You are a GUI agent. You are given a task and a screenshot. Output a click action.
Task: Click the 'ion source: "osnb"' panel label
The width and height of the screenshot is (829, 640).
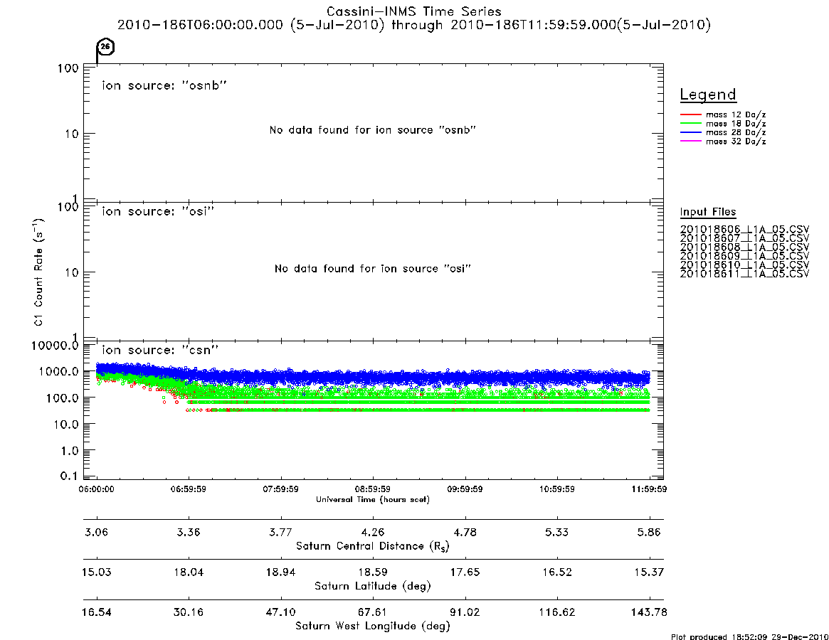coord(164,85)
